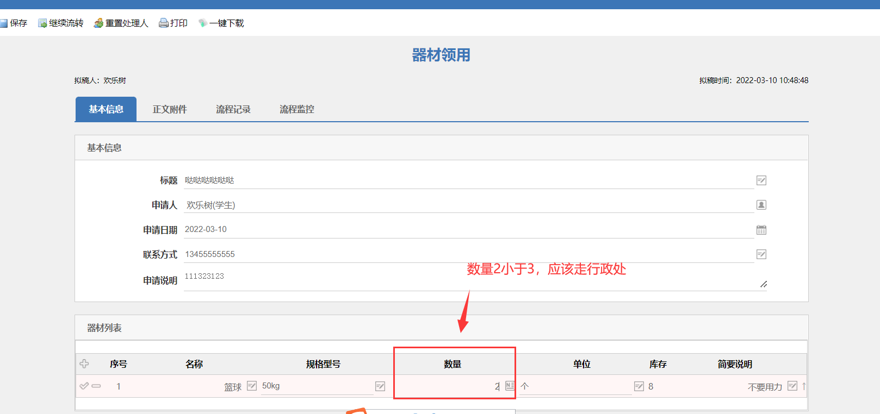The image size is (880, 414).
Task: Click the 单位 column header
Action: click(x=581, y=364)
